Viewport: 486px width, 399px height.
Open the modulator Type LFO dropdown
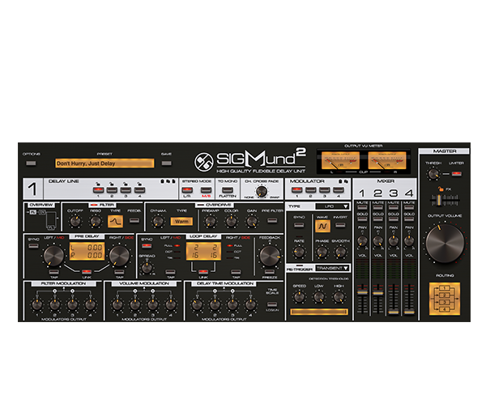click(x=332, y=206)
